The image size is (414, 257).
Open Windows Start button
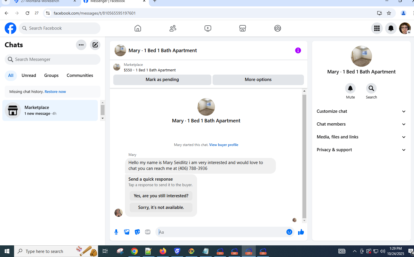(7, 251)
